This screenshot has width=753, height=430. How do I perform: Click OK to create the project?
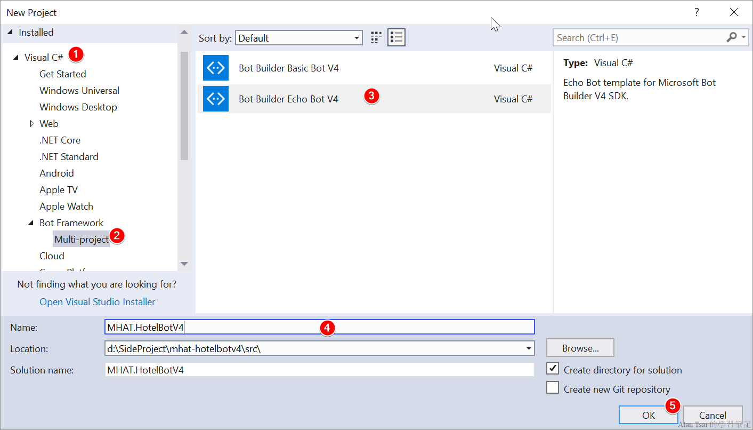coord(649,415)
